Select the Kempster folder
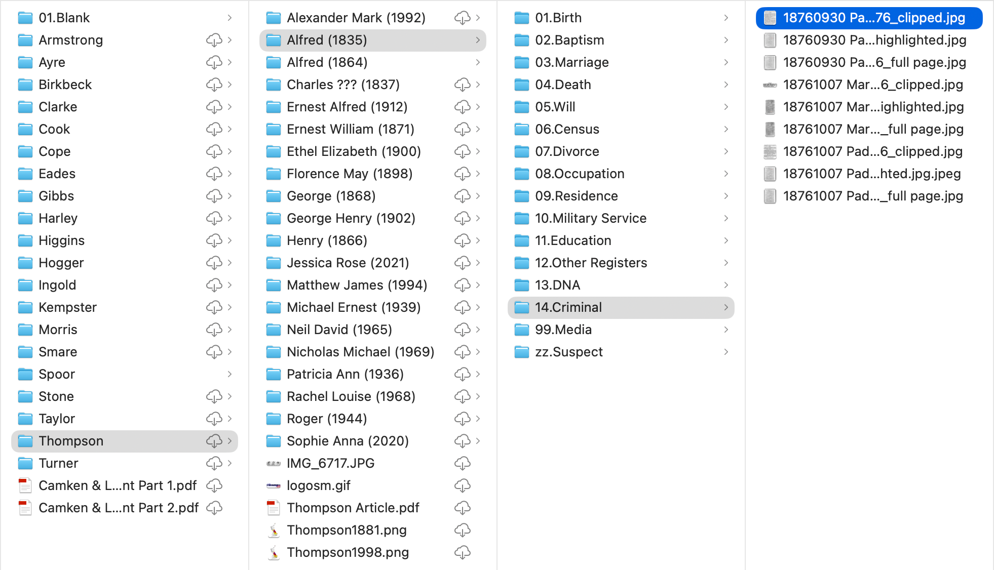The height and width of the screenshot is (570, 994). point(67,307)
